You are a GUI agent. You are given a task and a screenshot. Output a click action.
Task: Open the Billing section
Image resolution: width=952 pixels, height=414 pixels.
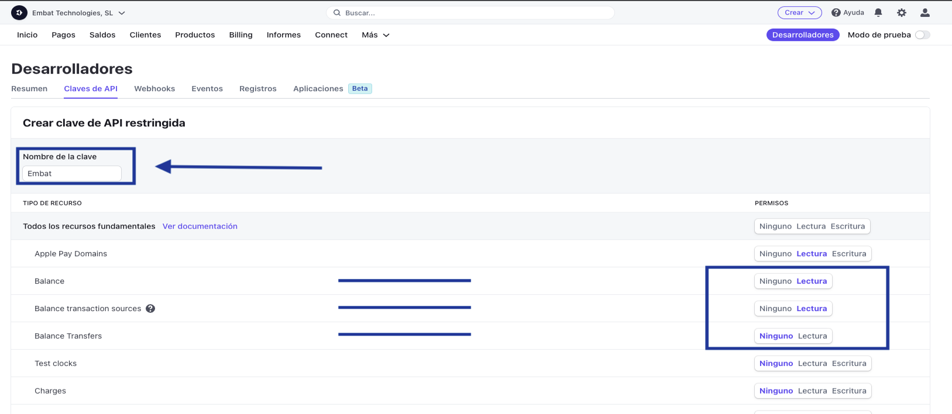(x=241, y=35)
